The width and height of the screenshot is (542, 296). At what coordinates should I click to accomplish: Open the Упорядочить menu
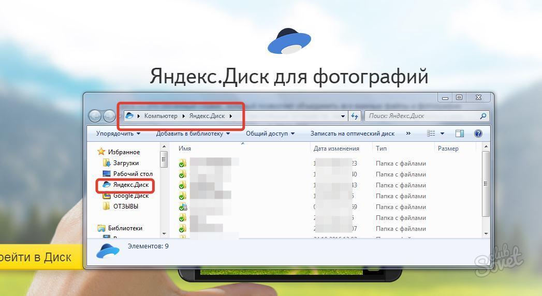pyautogui.click(x=118, y=134)
